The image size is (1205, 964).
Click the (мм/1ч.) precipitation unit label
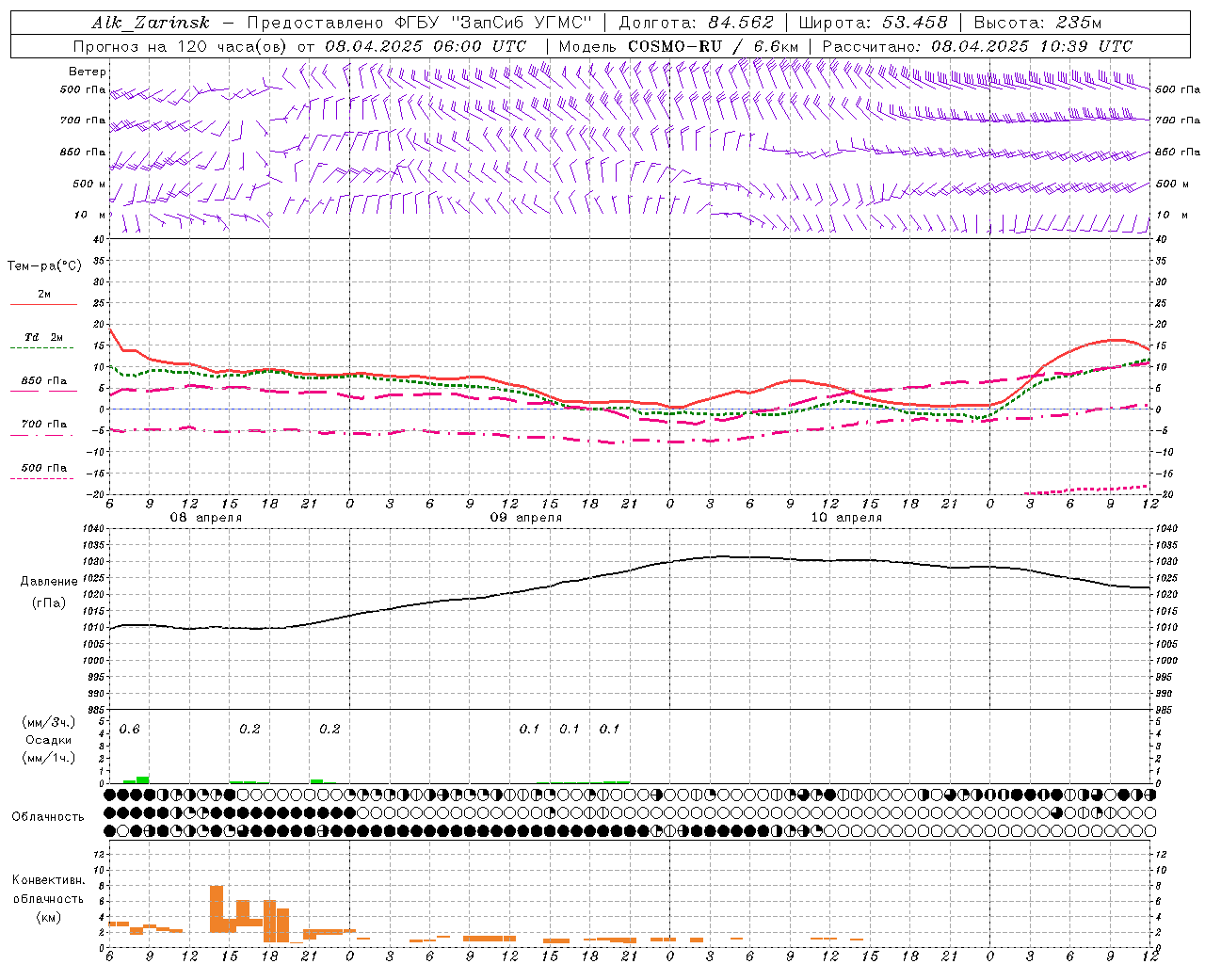49,758
